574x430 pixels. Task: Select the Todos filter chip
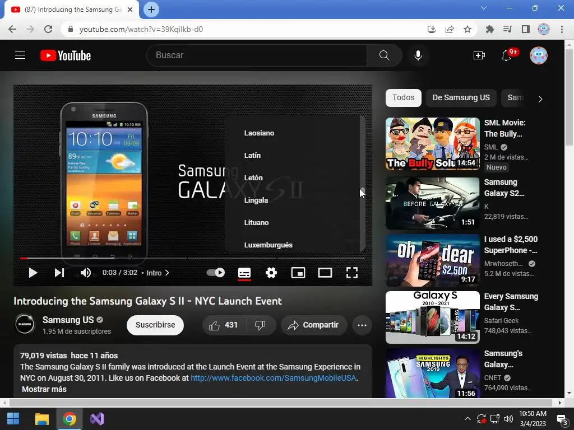[x=404, y=98]
